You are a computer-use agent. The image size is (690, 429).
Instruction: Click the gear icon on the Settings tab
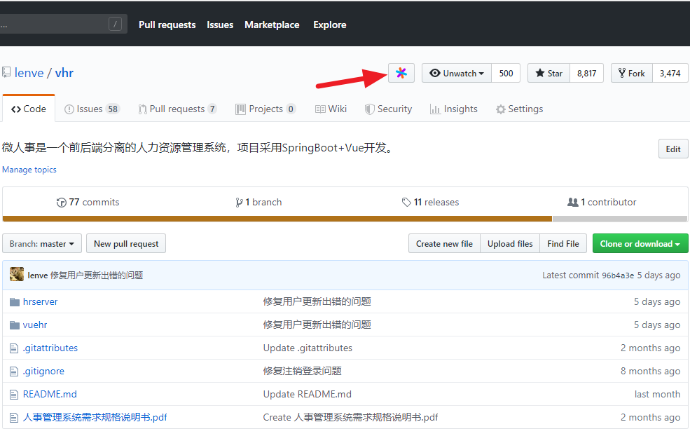(x=500, y=109)
